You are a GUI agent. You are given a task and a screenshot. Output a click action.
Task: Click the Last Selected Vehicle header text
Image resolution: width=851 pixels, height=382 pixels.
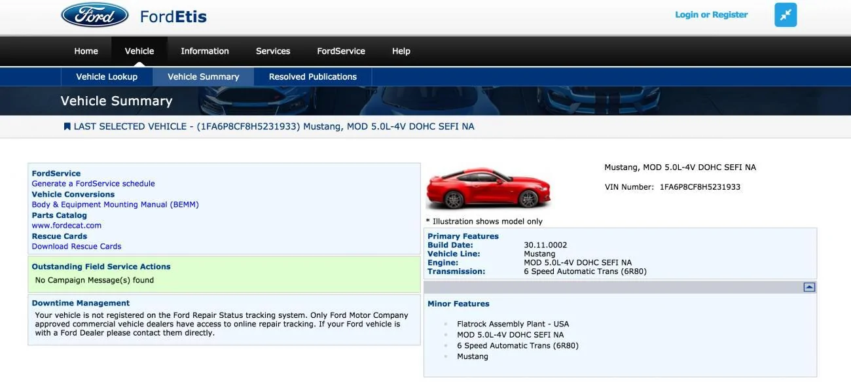[x=274, y=126]
